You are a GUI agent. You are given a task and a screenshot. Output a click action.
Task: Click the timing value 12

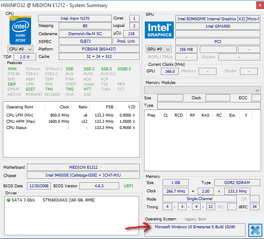click(x=211, y=206)
